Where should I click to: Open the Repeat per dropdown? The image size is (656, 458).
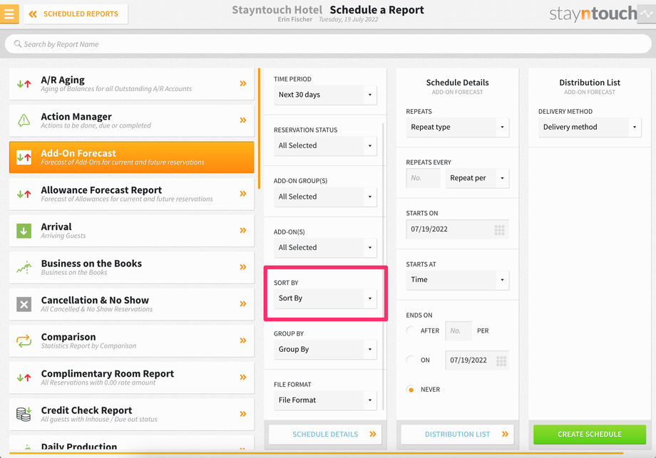coord(477,179)
